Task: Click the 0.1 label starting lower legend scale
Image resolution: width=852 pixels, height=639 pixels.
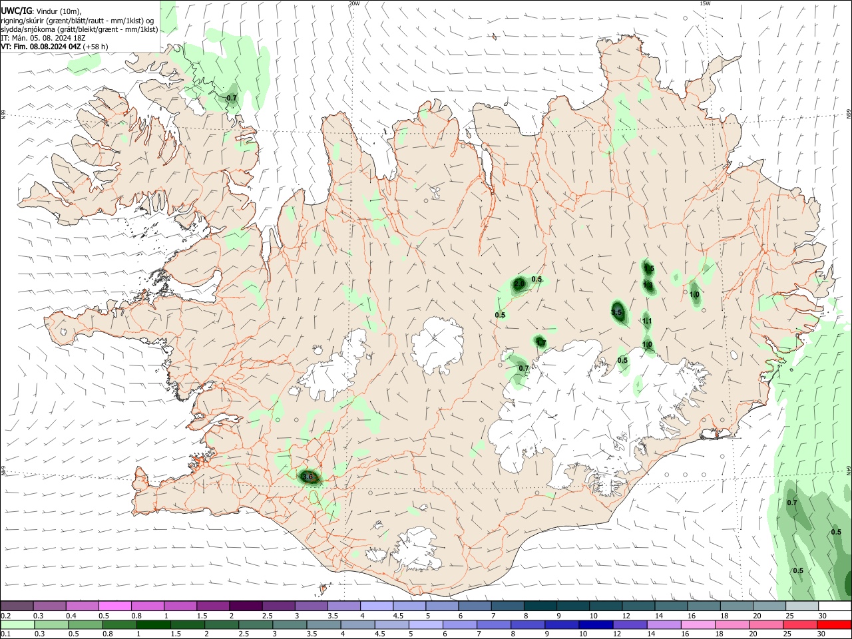Action: tap(6, 634)
